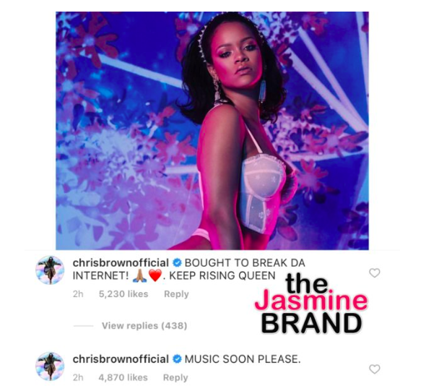View the 4,870 likes list
This screenshot has width=421, height=386.
(x=123, y=377)
